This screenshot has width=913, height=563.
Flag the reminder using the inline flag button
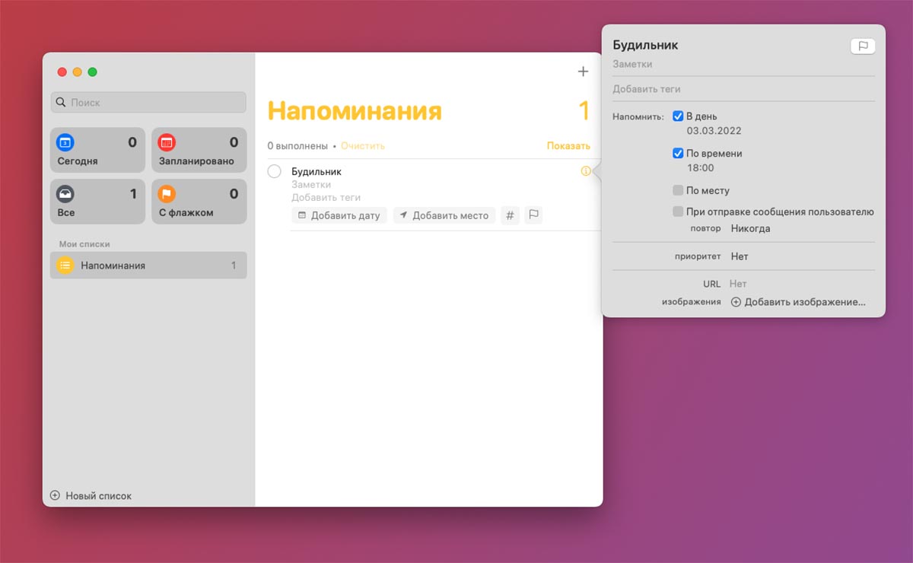(x=533, y=215)
